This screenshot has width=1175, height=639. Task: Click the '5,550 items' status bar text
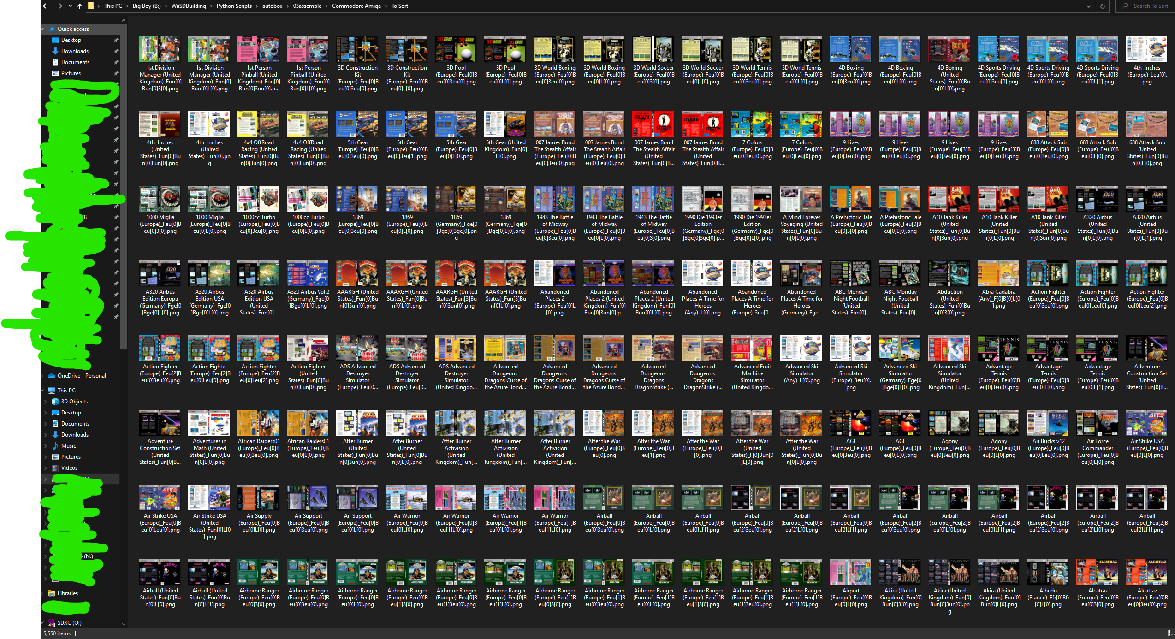click(57, 633)
